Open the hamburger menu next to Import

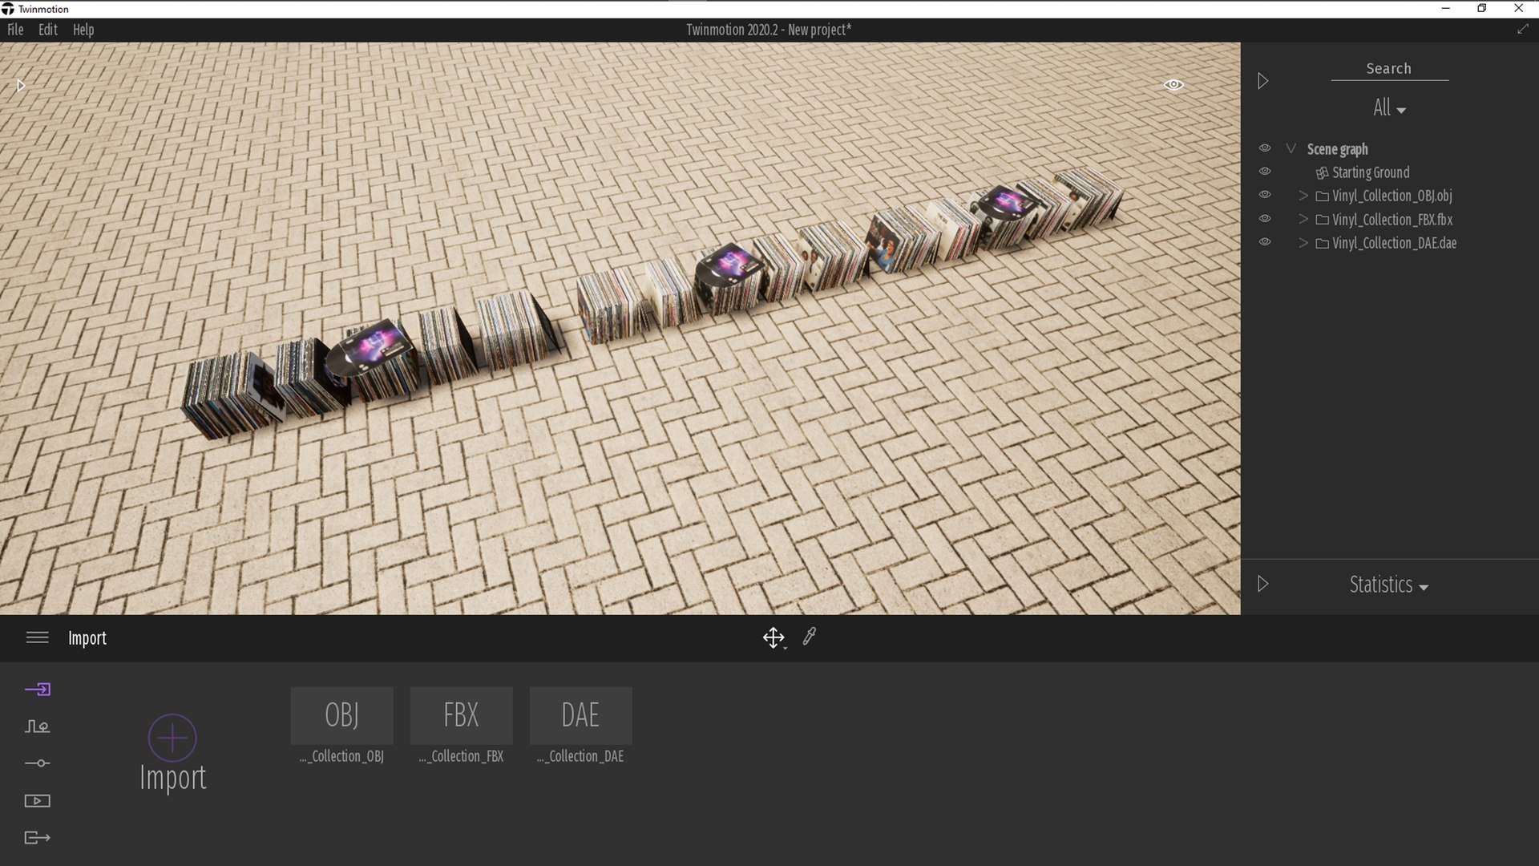[38, 637]
